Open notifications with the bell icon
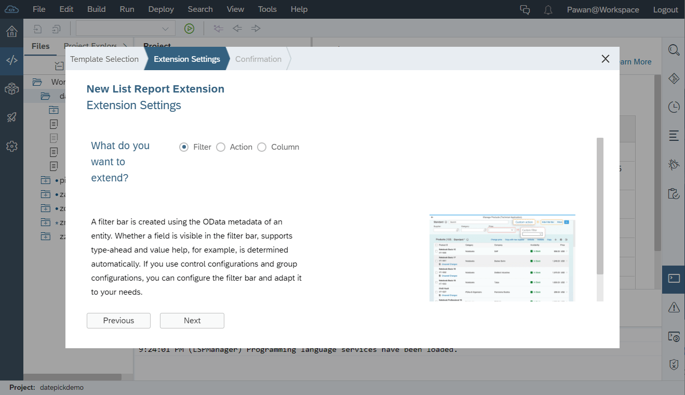 (x=548, y=9)
